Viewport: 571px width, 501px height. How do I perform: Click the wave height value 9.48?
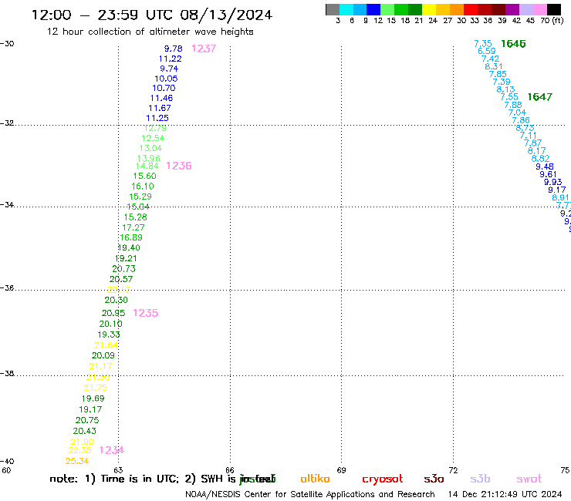[x=545, y=166]
